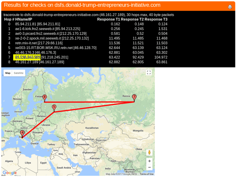Click the Street View pegman icon

pyautogui.click(x=149, y=153)
